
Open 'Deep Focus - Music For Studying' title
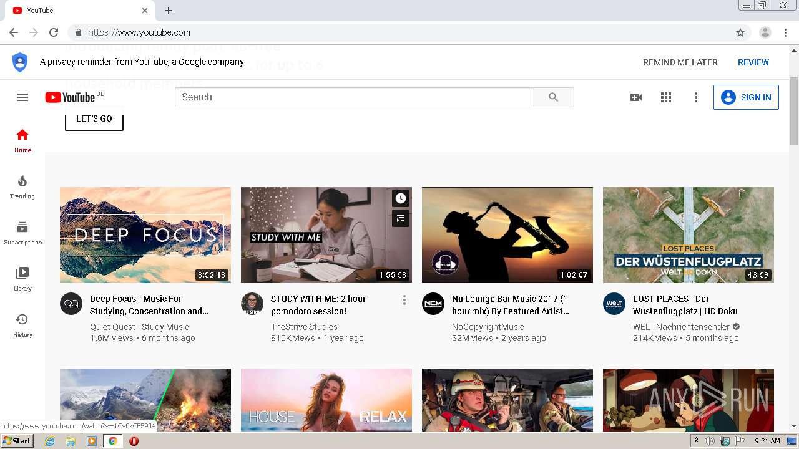(149, 305)
